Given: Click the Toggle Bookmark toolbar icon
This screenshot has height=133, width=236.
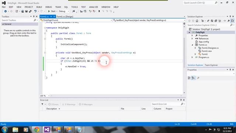Looking at the screenshot, I should pos(99,11).
